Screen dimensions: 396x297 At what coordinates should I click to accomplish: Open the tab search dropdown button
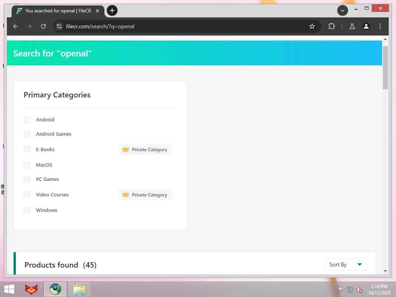[x=343, y=10]
